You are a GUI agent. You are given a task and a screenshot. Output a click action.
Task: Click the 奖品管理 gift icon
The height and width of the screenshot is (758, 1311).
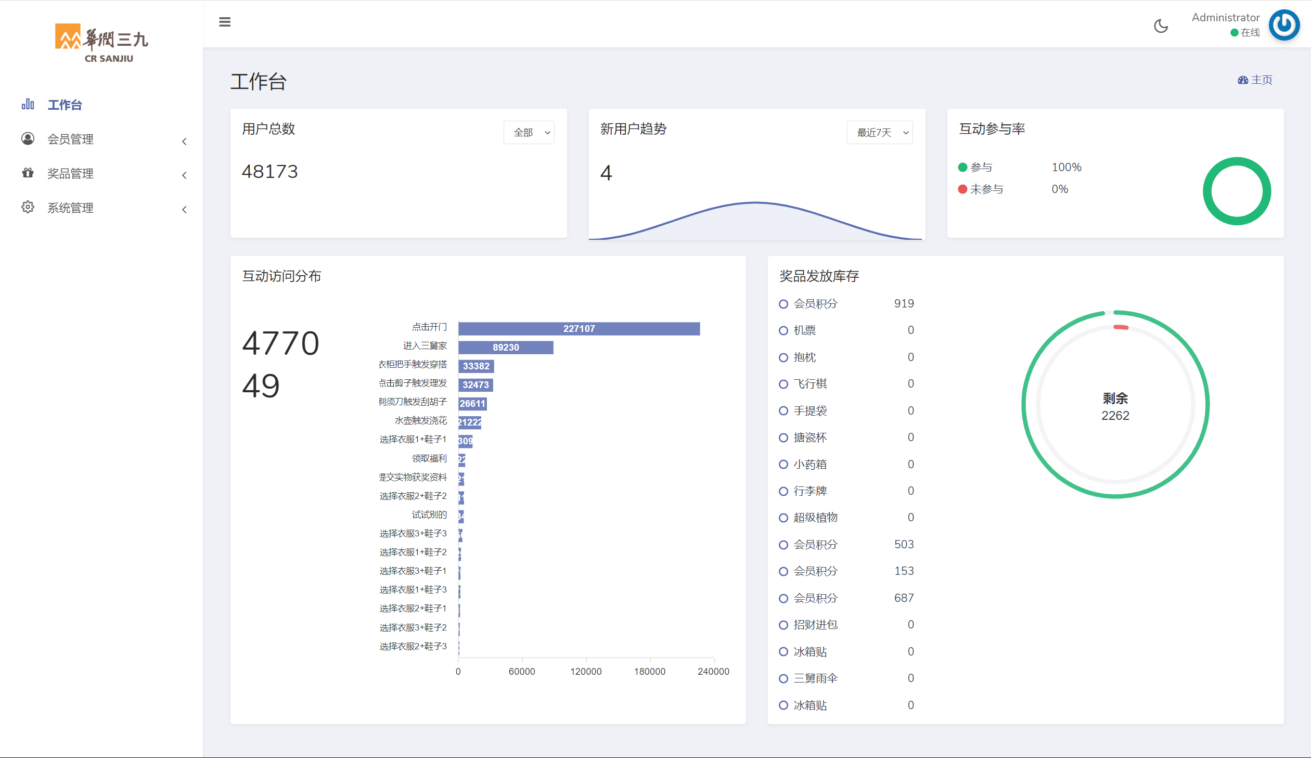(28, 173)
